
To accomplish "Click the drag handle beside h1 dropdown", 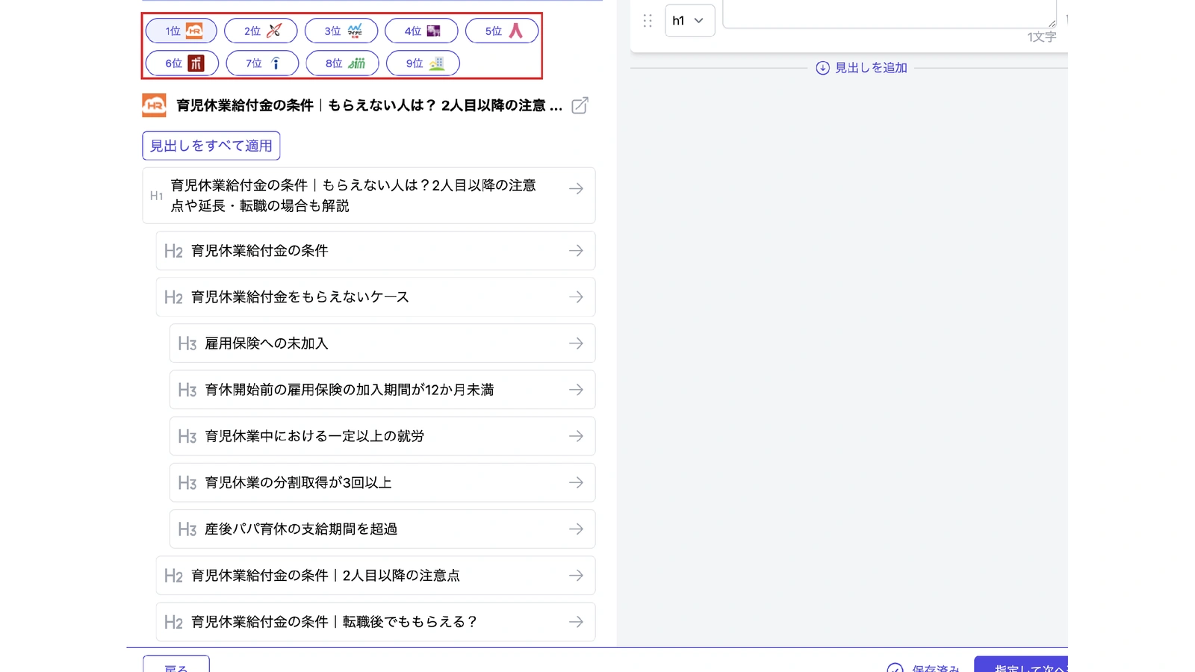I will click(x=648, y=21).
